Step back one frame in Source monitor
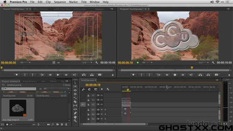The width and height of the screenshot is (233, 131). (x=50, y=75)
